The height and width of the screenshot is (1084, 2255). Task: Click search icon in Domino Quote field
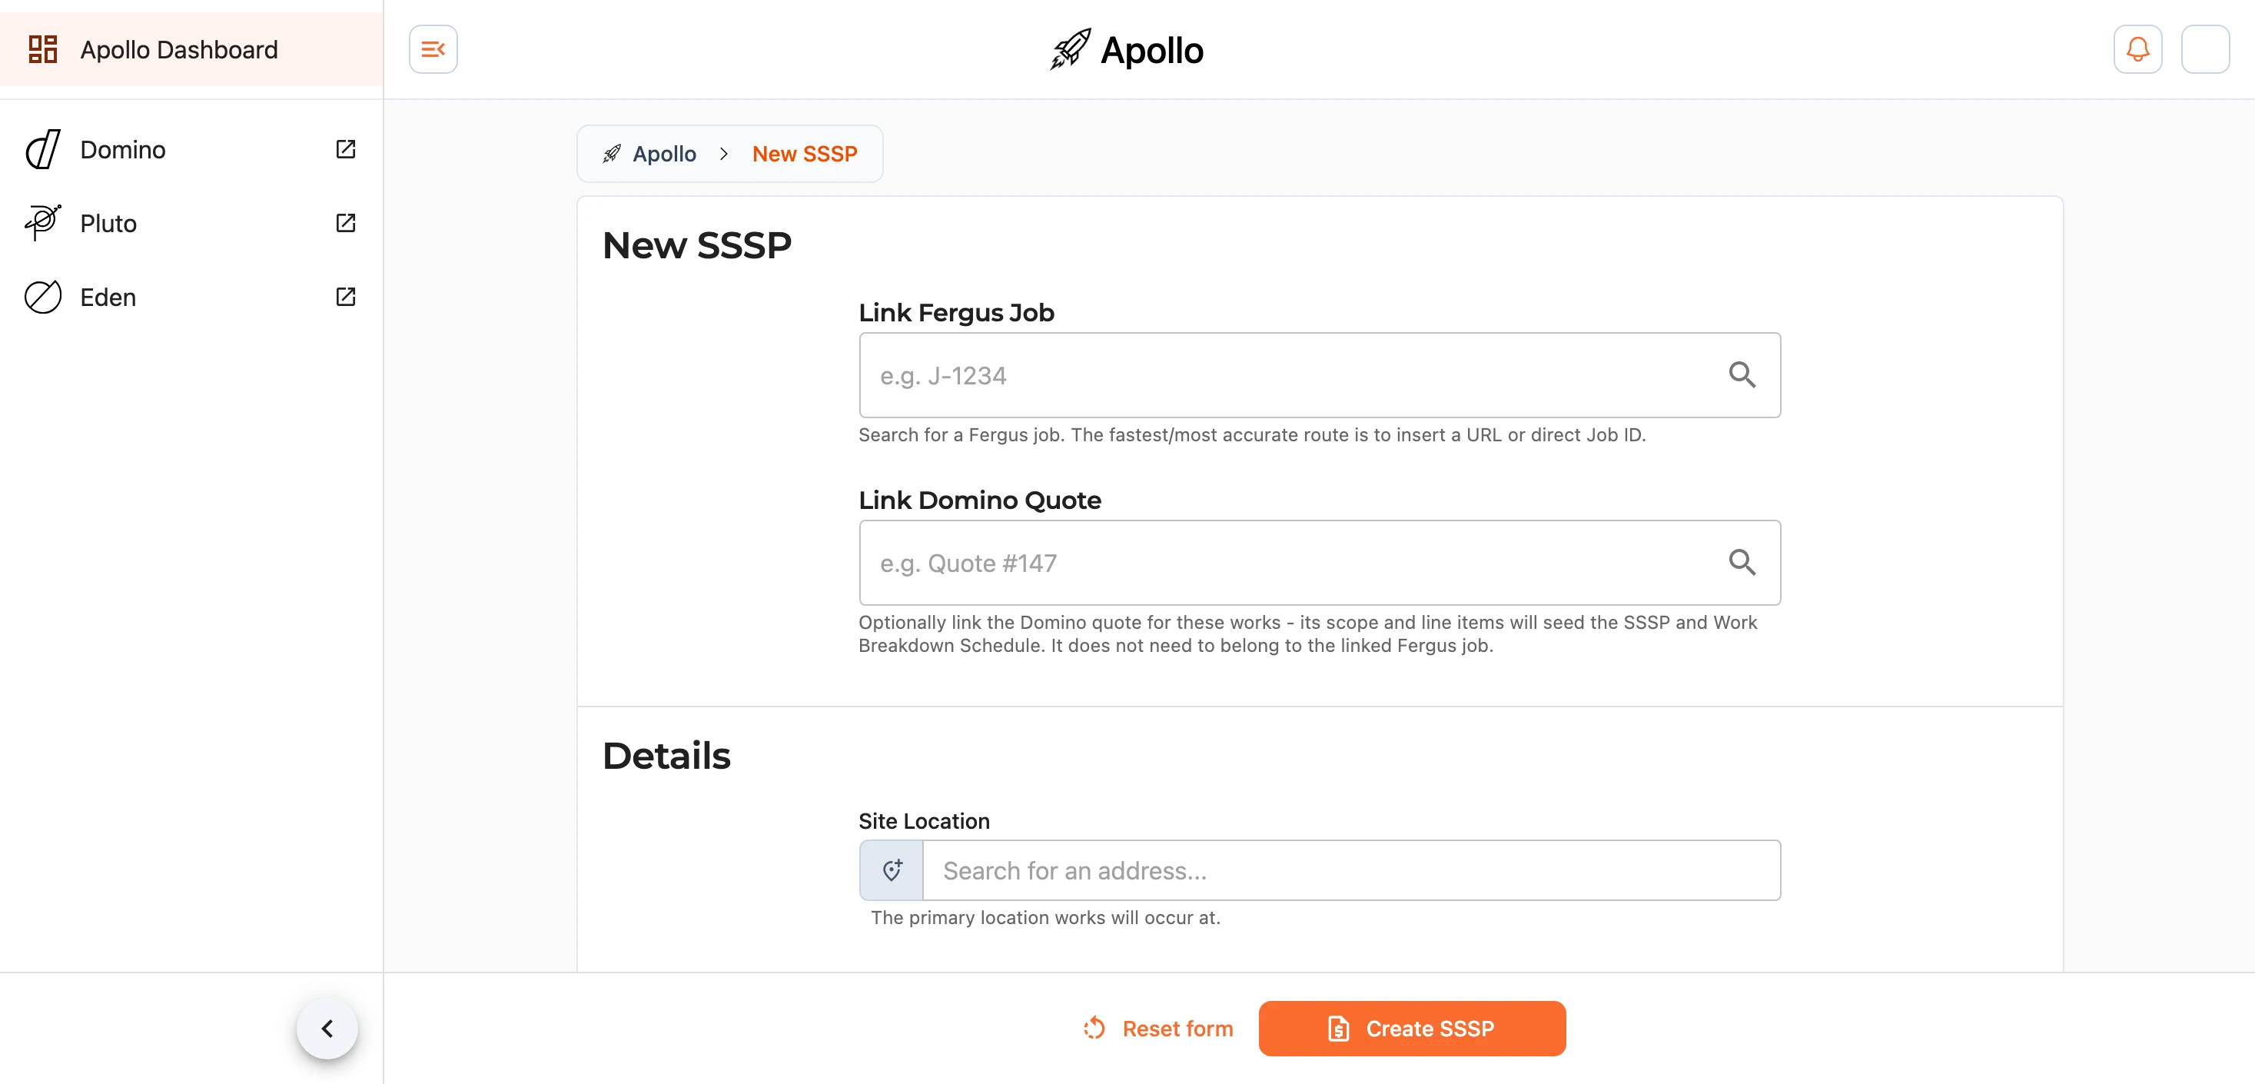[x=1741, y=562]
